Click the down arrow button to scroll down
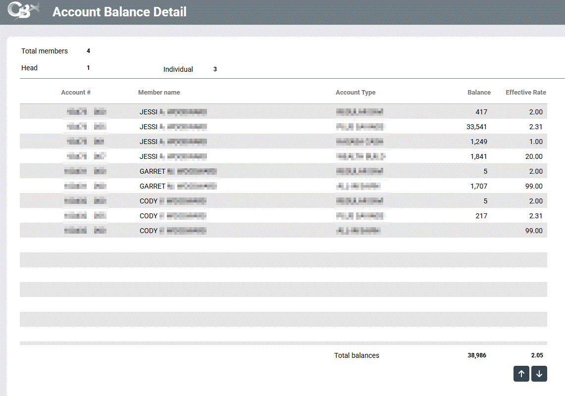 [539, 374]
